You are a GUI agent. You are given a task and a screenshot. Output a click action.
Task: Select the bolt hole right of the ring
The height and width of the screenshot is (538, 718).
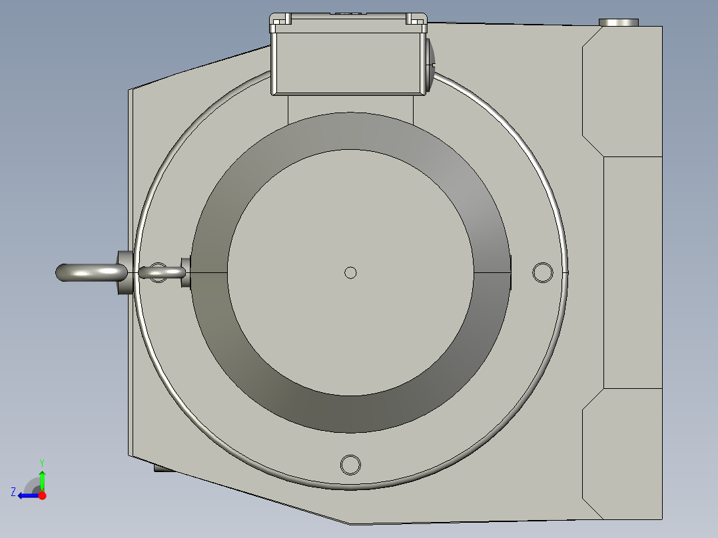click(x=543, y=272)
